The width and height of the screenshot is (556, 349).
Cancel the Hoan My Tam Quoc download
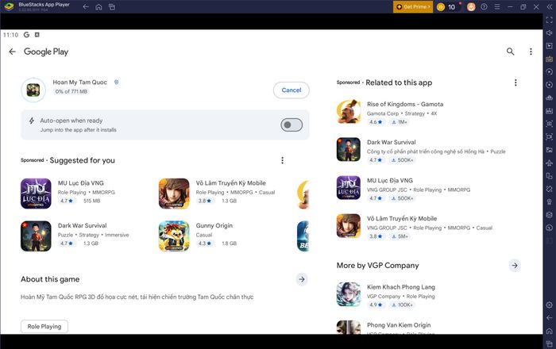click(x=292, y=90)
